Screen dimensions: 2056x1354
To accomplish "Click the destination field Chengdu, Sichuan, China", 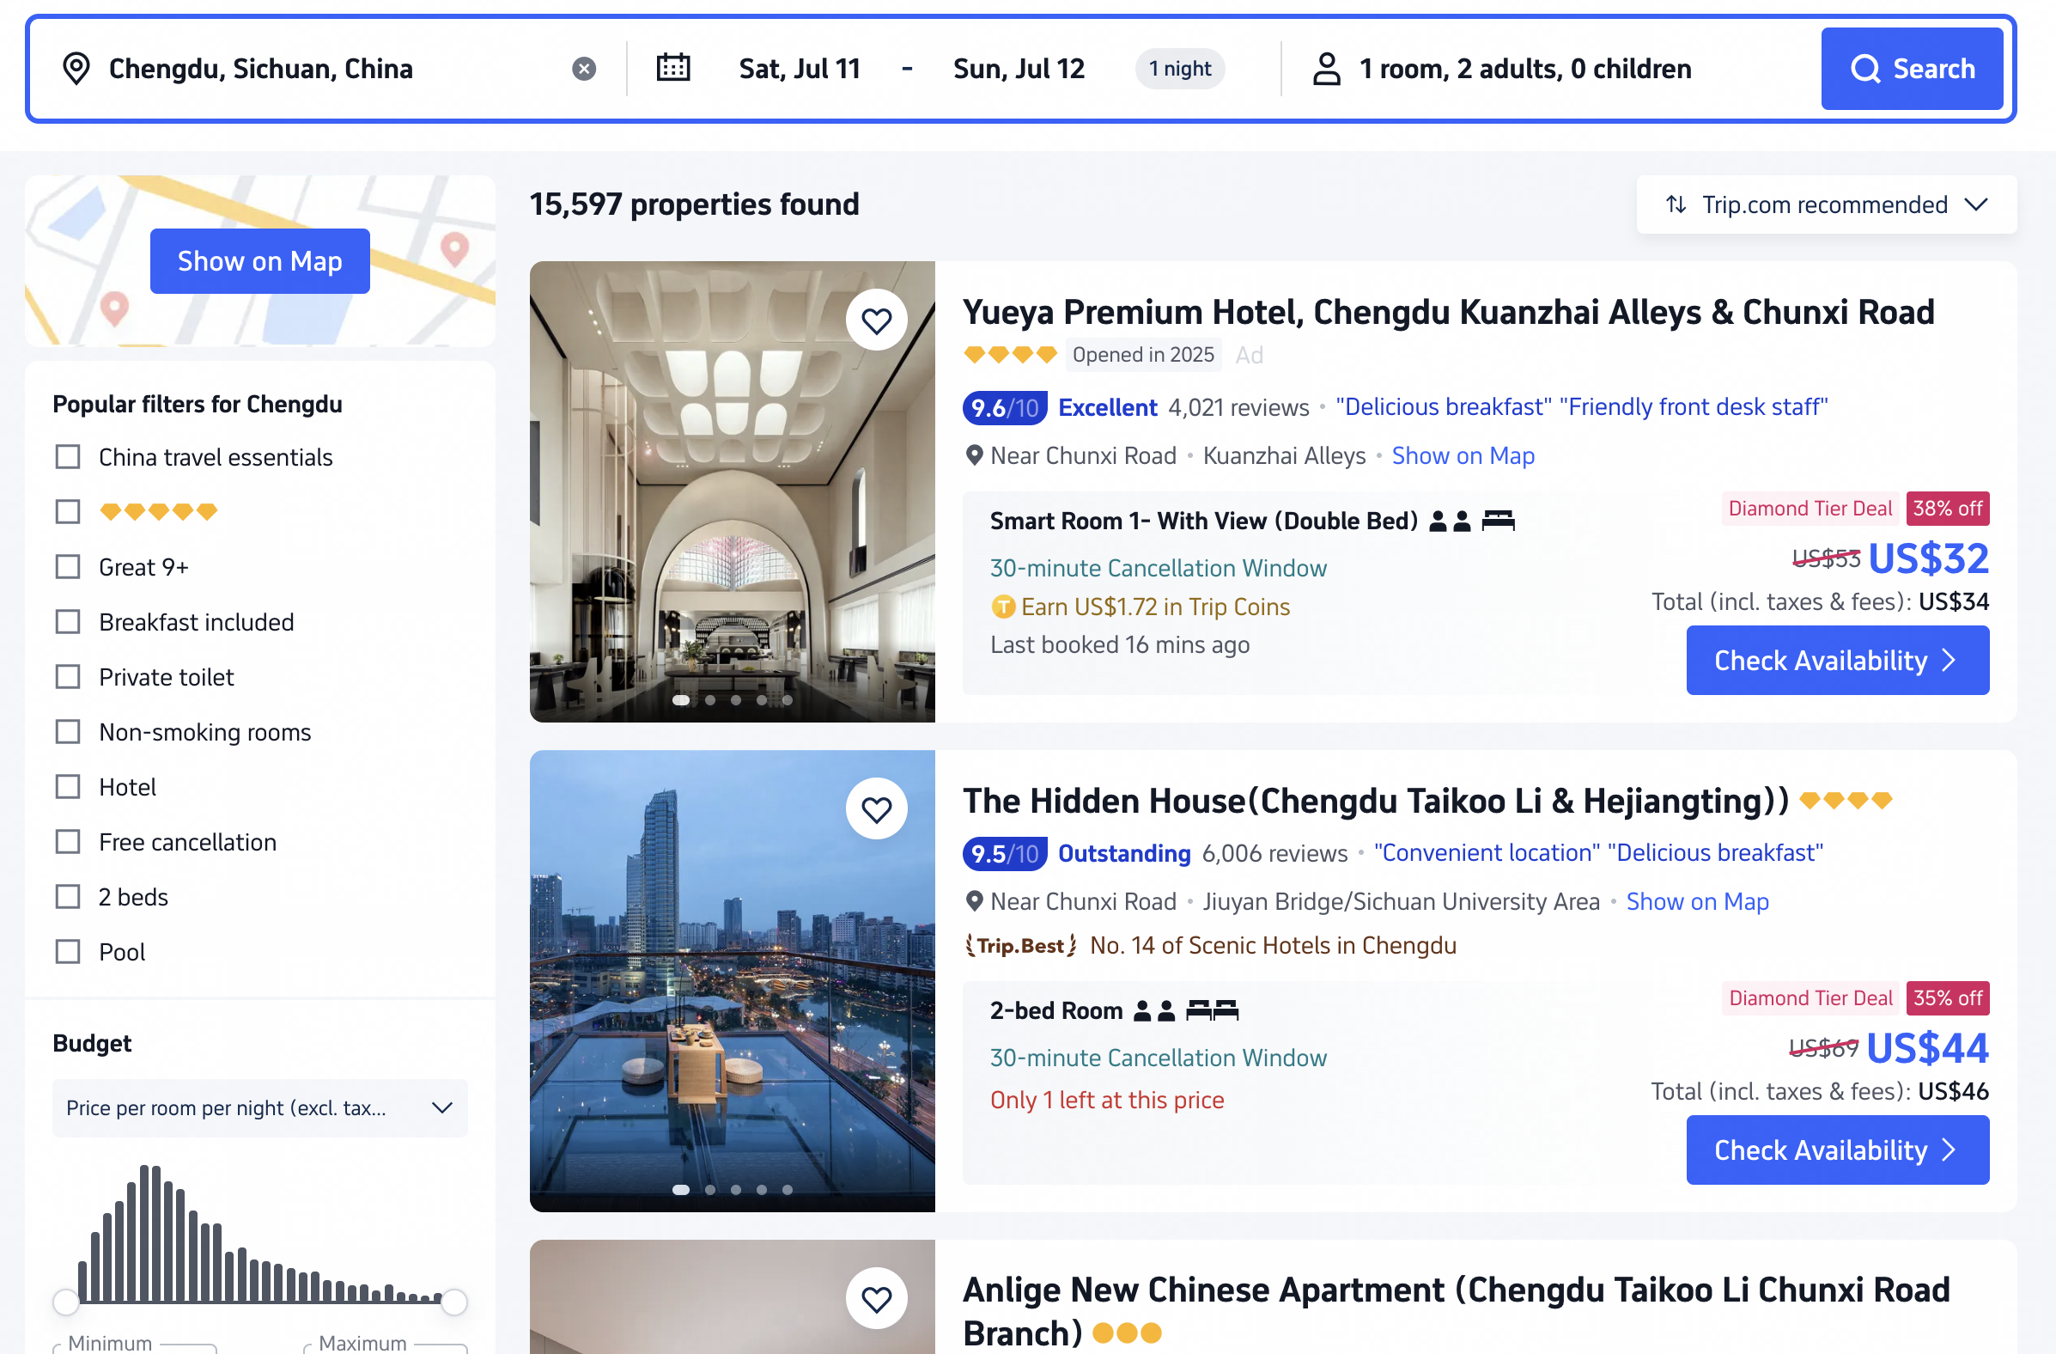I will point(261,68).
